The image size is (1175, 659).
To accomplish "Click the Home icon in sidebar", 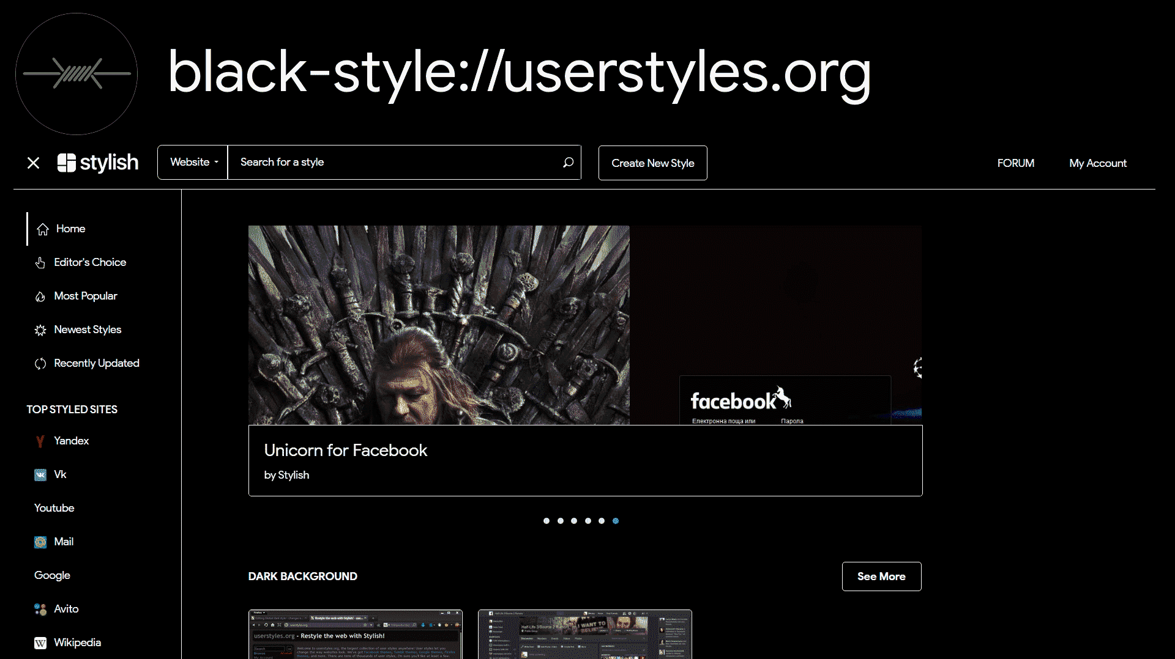I will tap(43, 229).
